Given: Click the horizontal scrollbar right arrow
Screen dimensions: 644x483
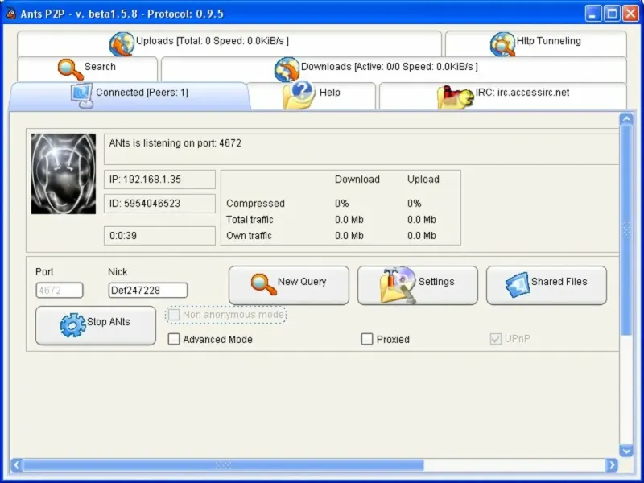Looking at the screenshot, I should pos(612,465).
